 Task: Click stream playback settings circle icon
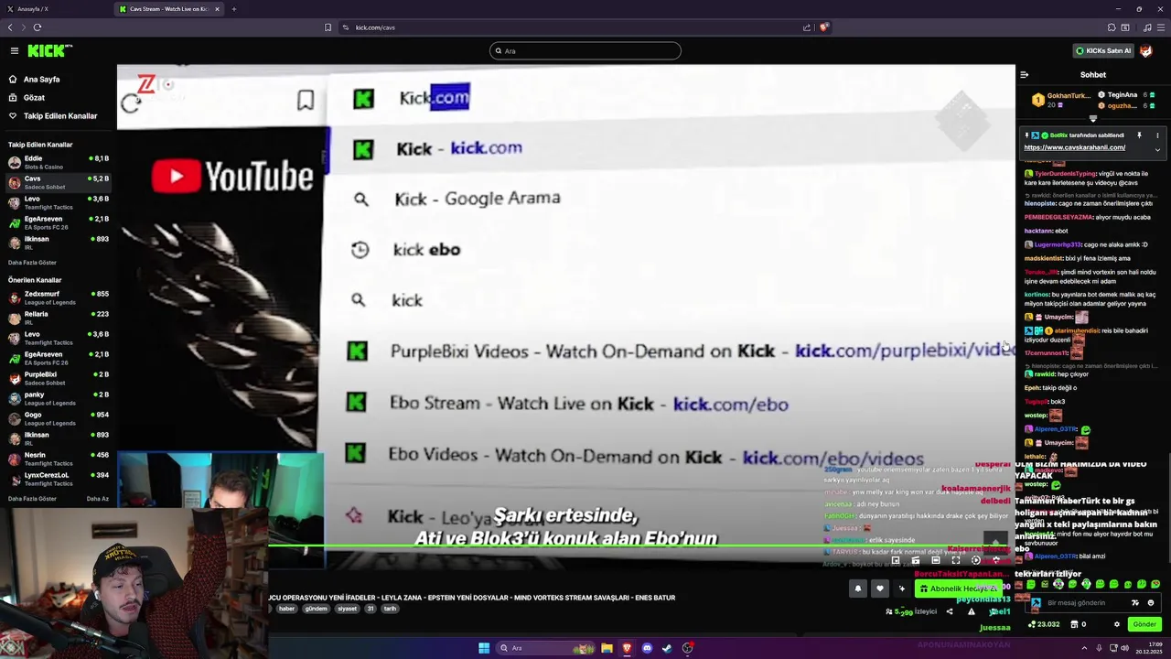[975, 560]
